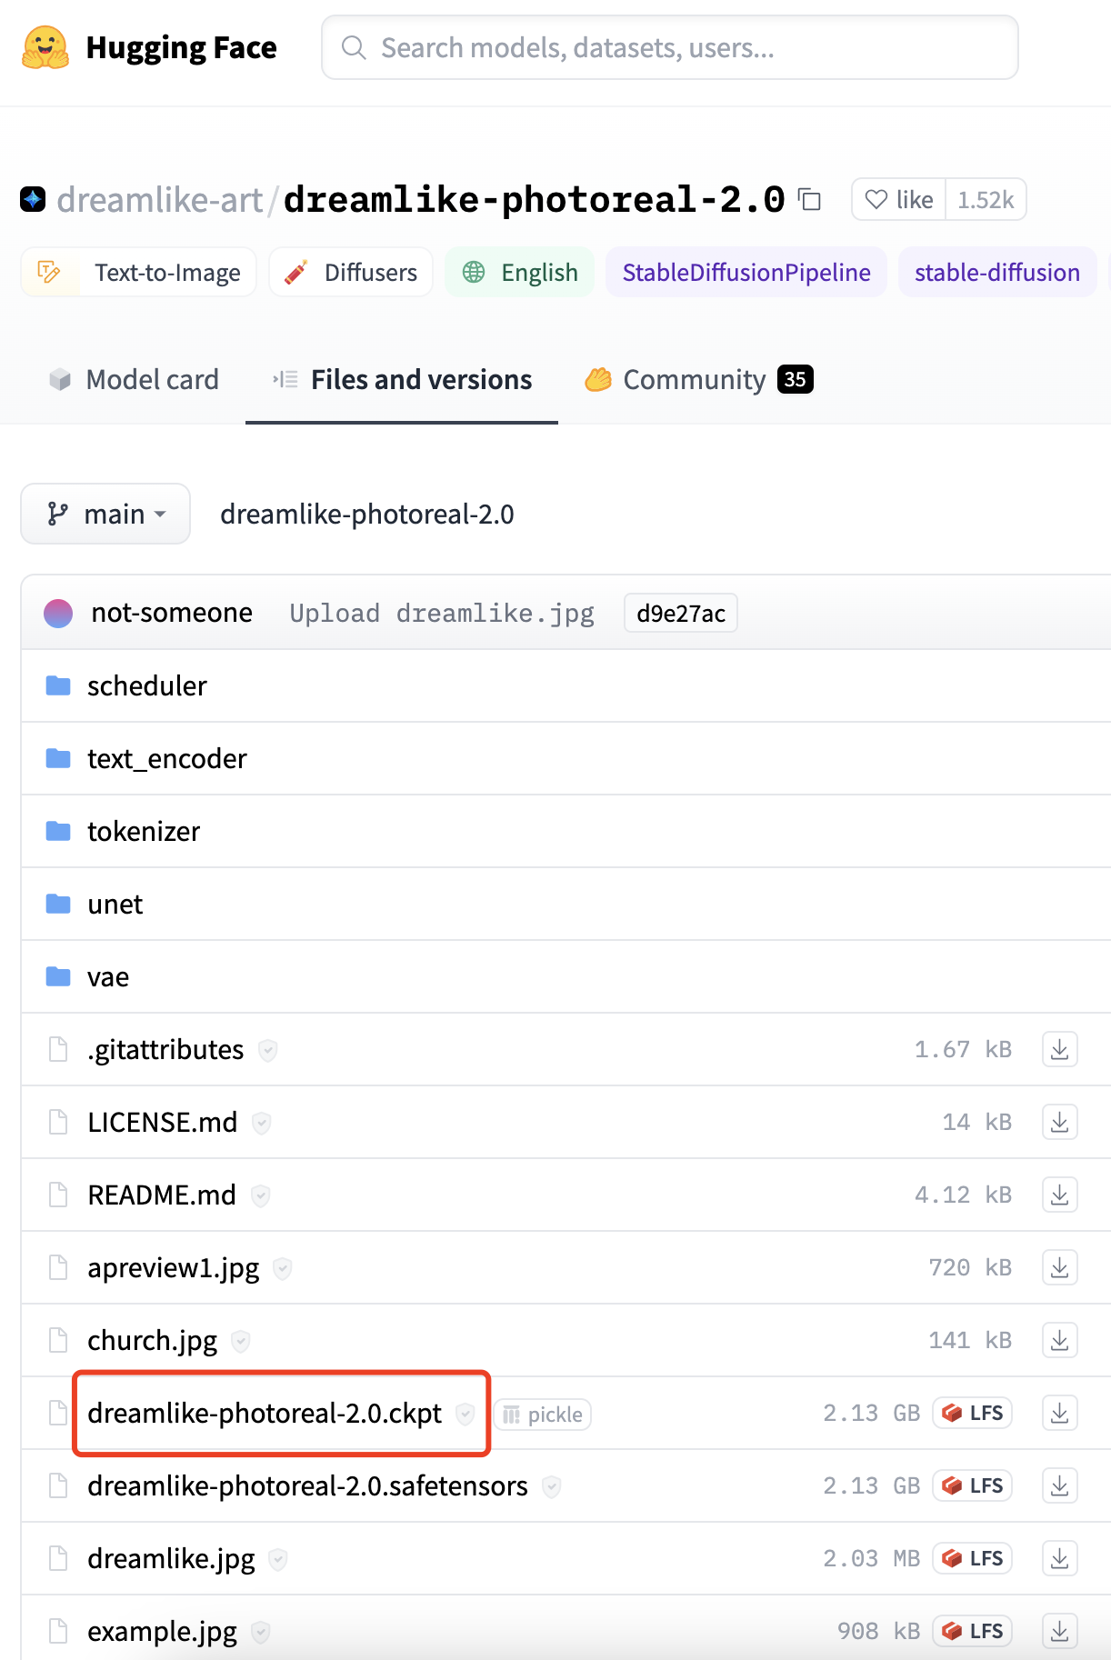Click the stable-diffusion tag
The image size is (1111, 1660).
tap(997, 272)
